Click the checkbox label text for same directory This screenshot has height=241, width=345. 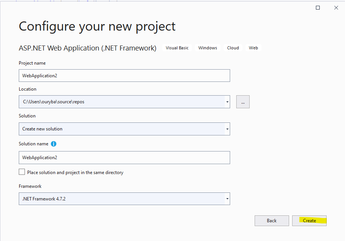pos(75,173)
